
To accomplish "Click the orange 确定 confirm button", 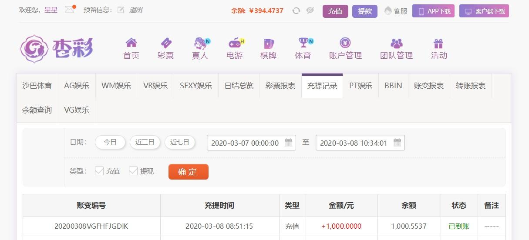I will pos(189,172).
